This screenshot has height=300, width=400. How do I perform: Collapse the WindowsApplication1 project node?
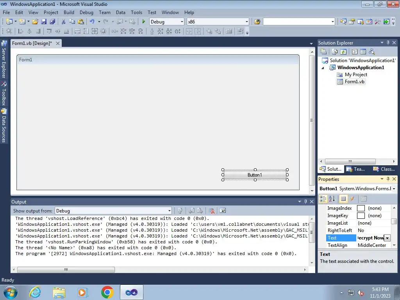tap(323, 68)
